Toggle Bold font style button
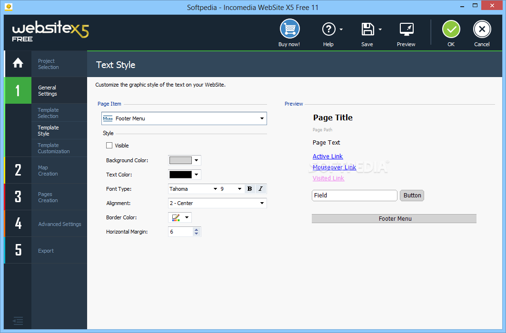 (249, 189)
